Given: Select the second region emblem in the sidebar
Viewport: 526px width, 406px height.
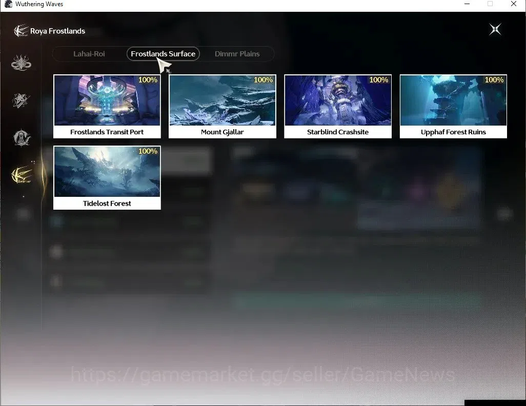Looking at the screenshot, I should [21, 100].
